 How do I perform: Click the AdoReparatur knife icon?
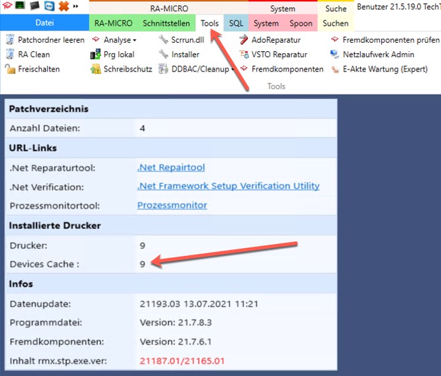click(244, 39)
